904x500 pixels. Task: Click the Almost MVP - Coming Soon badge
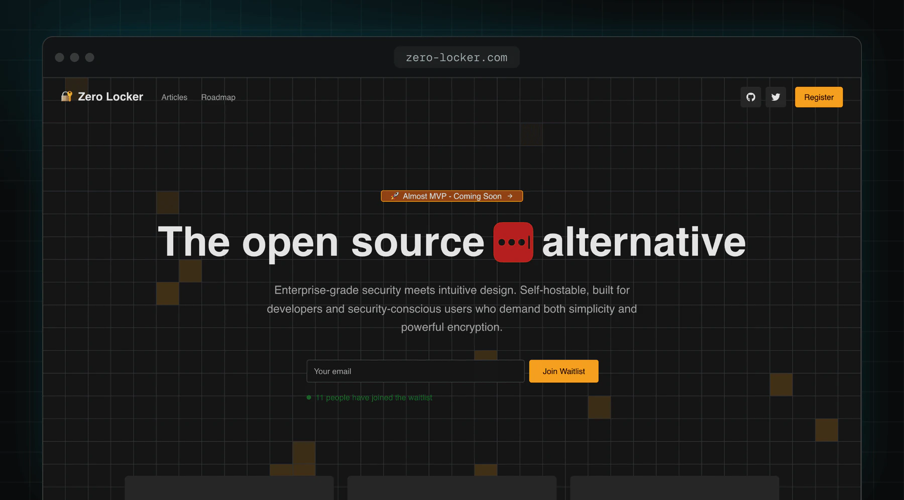click(452, 196)
